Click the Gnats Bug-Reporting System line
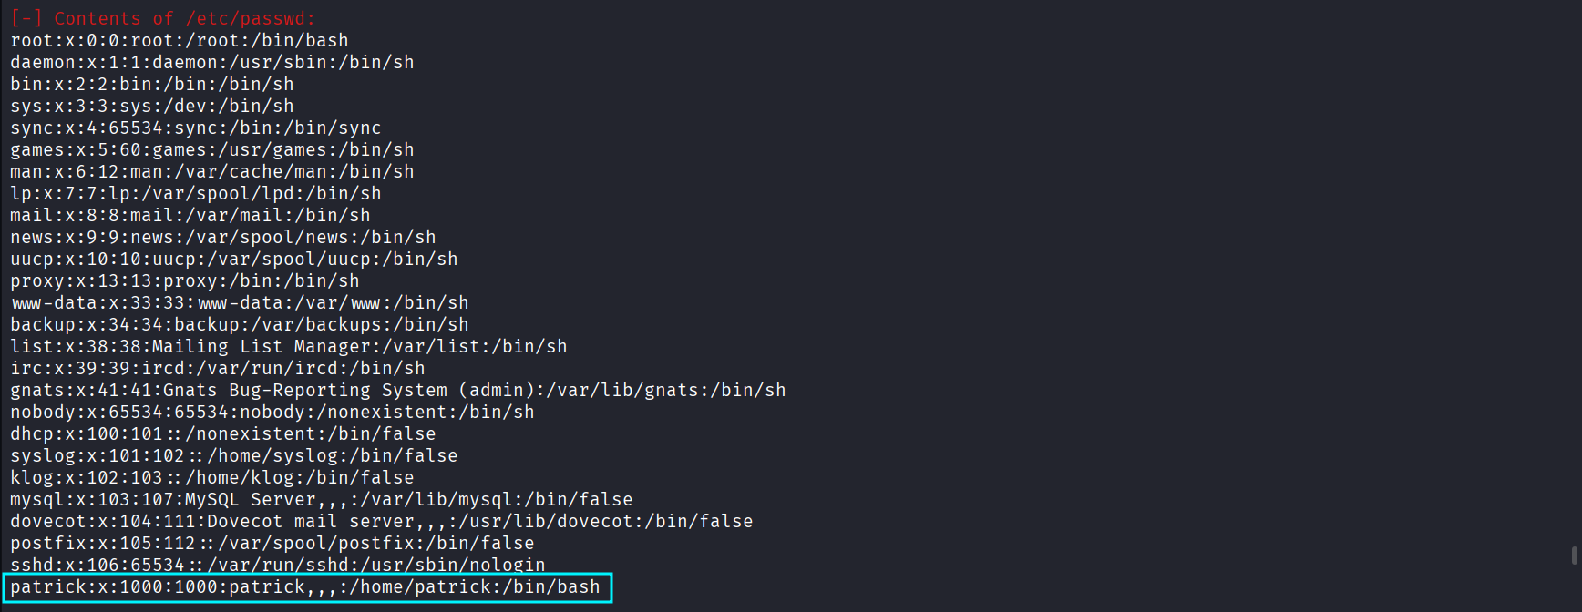Screen dimensions: 1582x612 pyautogui.click(x=398, y=391)
